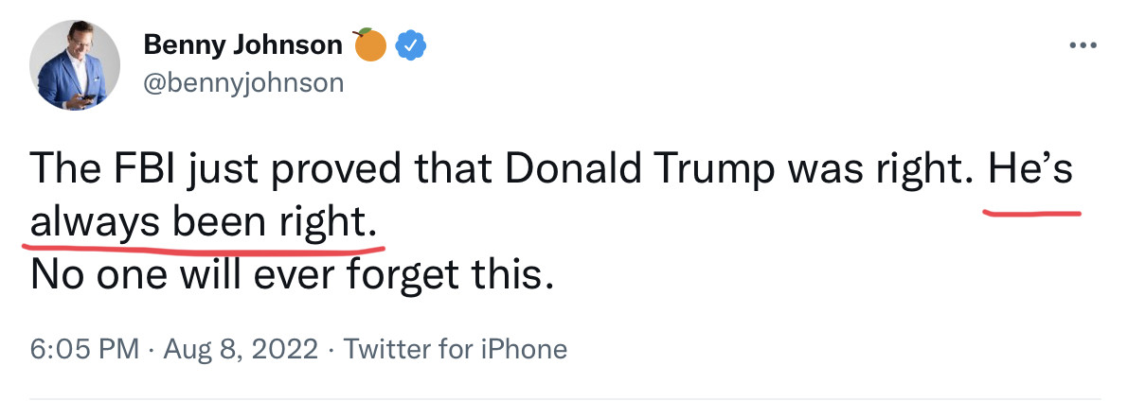Click the 6:05 PM timestamp

click(x=85, y=349)
